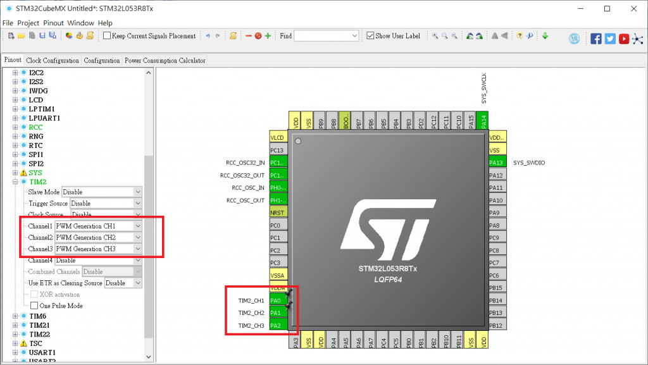The height and width of the screenshot is (365, 648).
Task: Switch to the Clock Configuration tab
Action: [53, 60]
